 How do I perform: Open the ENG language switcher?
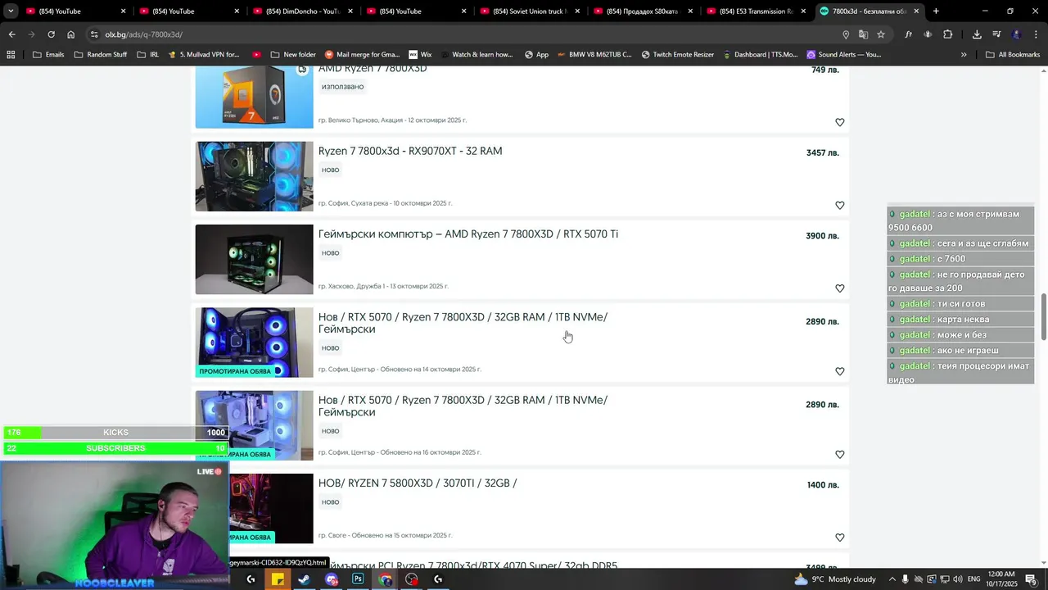point(973,579)
